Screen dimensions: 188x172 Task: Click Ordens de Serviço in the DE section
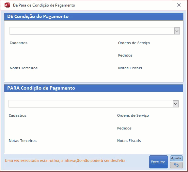click(134, 43)
